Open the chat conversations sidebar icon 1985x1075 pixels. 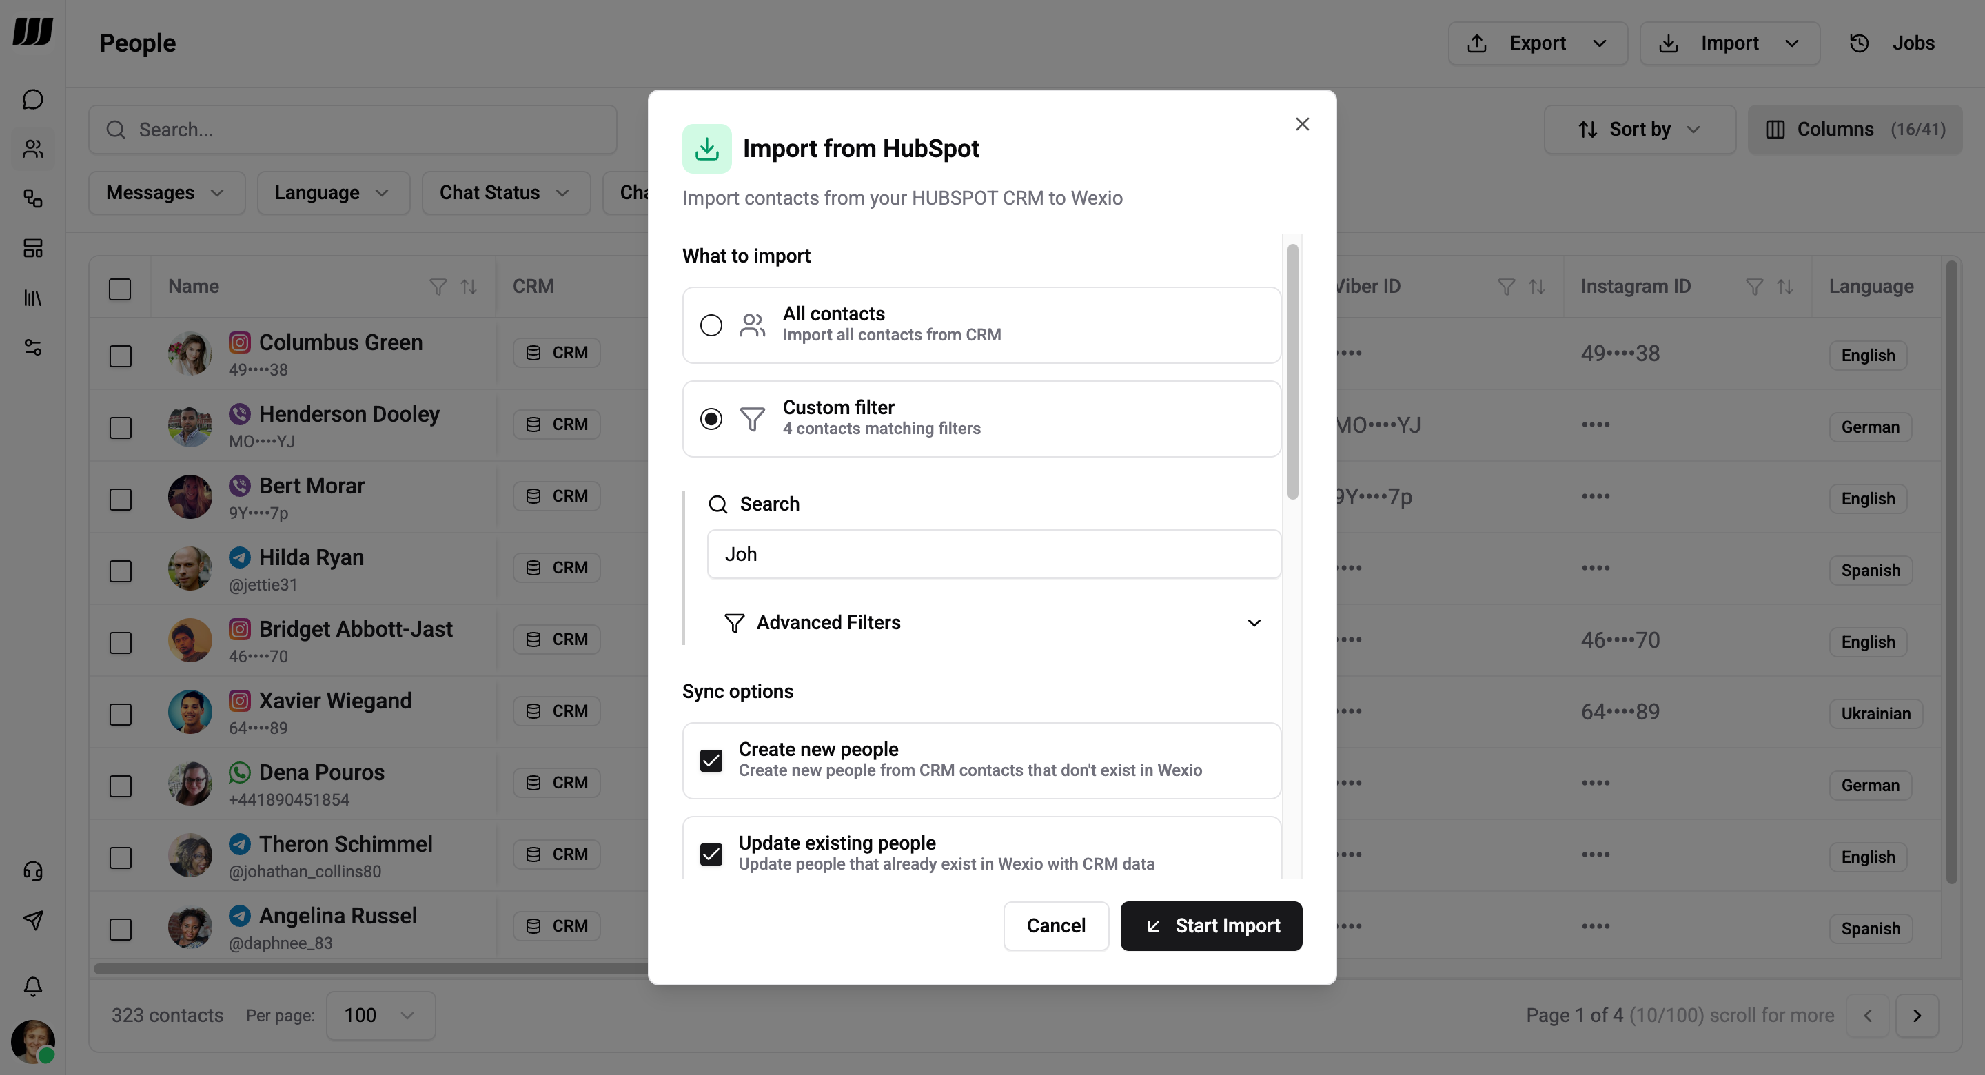(32, 99)
